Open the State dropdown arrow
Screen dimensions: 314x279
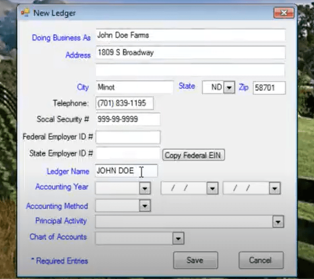tap(229, 87)
